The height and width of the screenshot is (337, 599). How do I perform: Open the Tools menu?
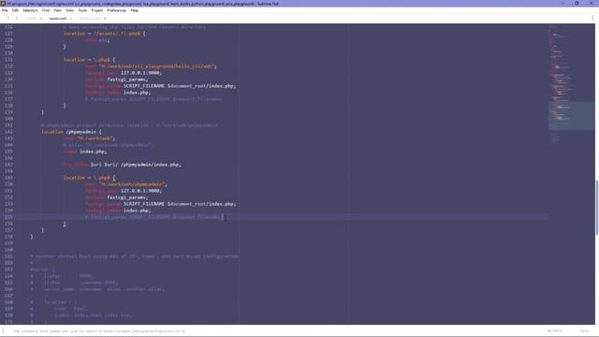pos(82,10)
